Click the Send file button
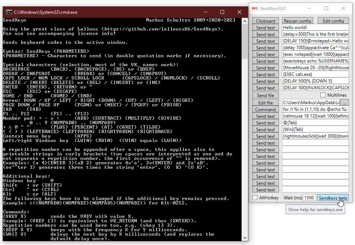The image size is (355, 245). point(266,95)
